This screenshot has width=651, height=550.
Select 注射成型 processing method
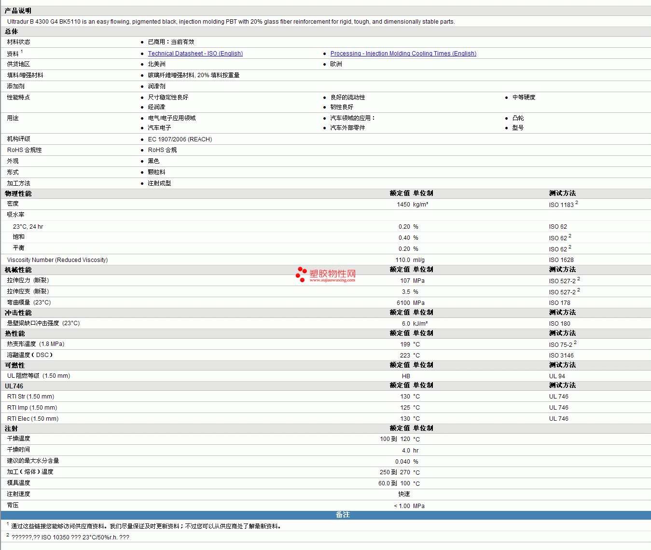click(x=159, y=183)
